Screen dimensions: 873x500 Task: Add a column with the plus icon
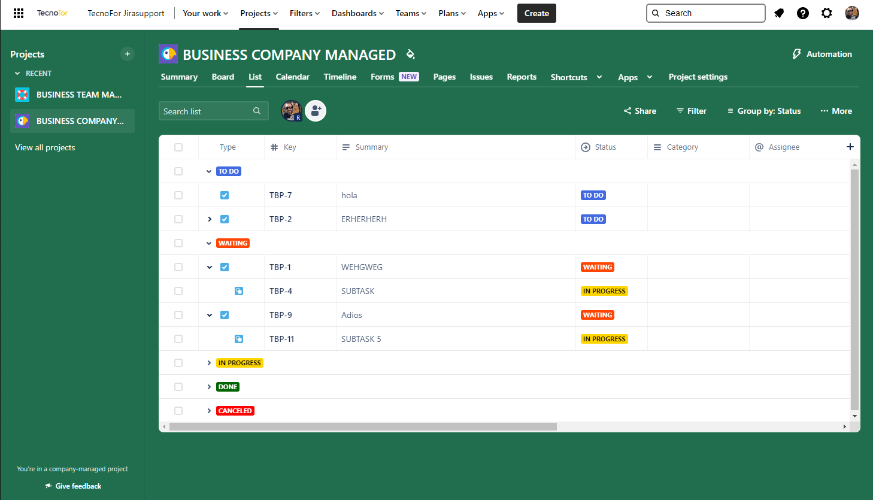(850, 147)
